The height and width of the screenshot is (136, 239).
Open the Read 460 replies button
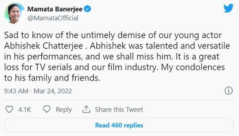[119, 125]
